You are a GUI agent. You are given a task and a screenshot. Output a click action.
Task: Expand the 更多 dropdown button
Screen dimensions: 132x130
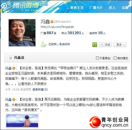tap(120, 45)
